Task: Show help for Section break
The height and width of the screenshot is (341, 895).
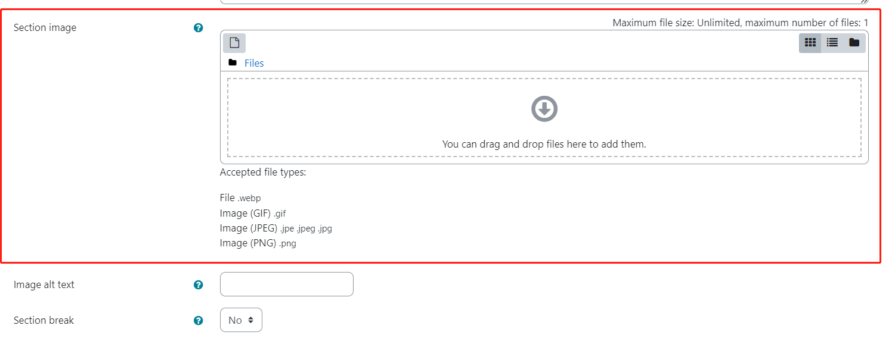Action: point(199,321)
